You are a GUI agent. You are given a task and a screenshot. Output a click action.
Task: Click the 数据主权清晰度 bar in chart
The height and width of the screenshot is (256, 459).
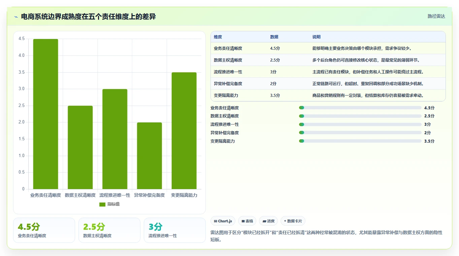tap(80, 147)
